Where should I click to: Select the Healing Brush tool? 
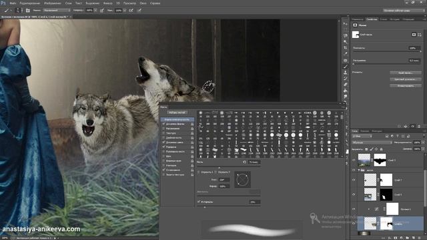346,61
